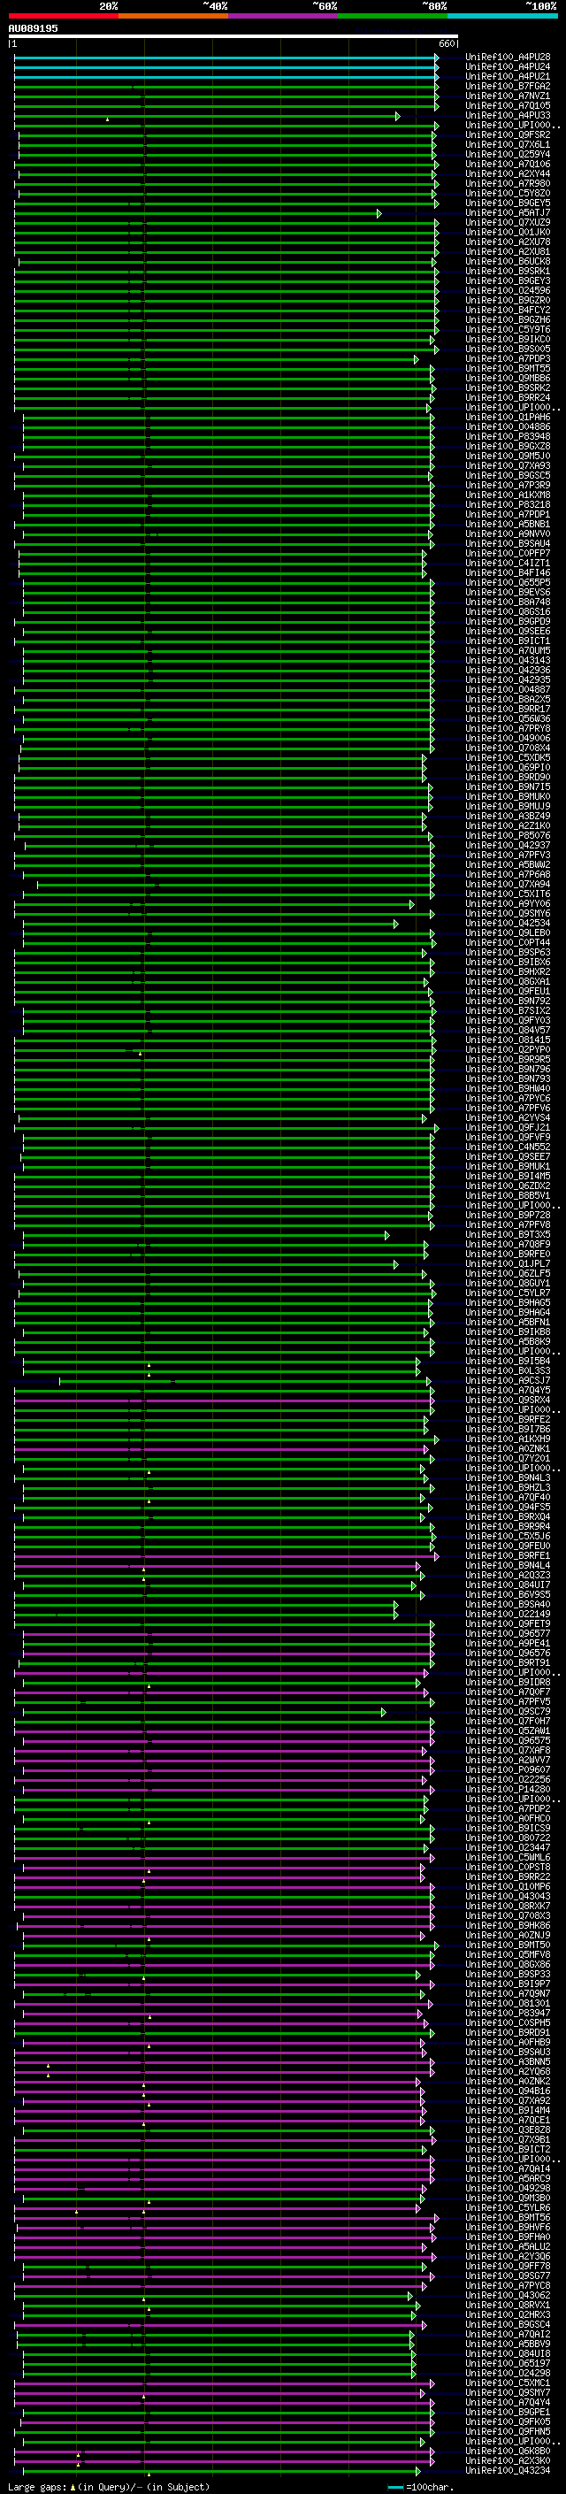Select hit UniRef100_C5XMC1
The width and height of the screenshot is (566, 2494).
(508, 2383)
